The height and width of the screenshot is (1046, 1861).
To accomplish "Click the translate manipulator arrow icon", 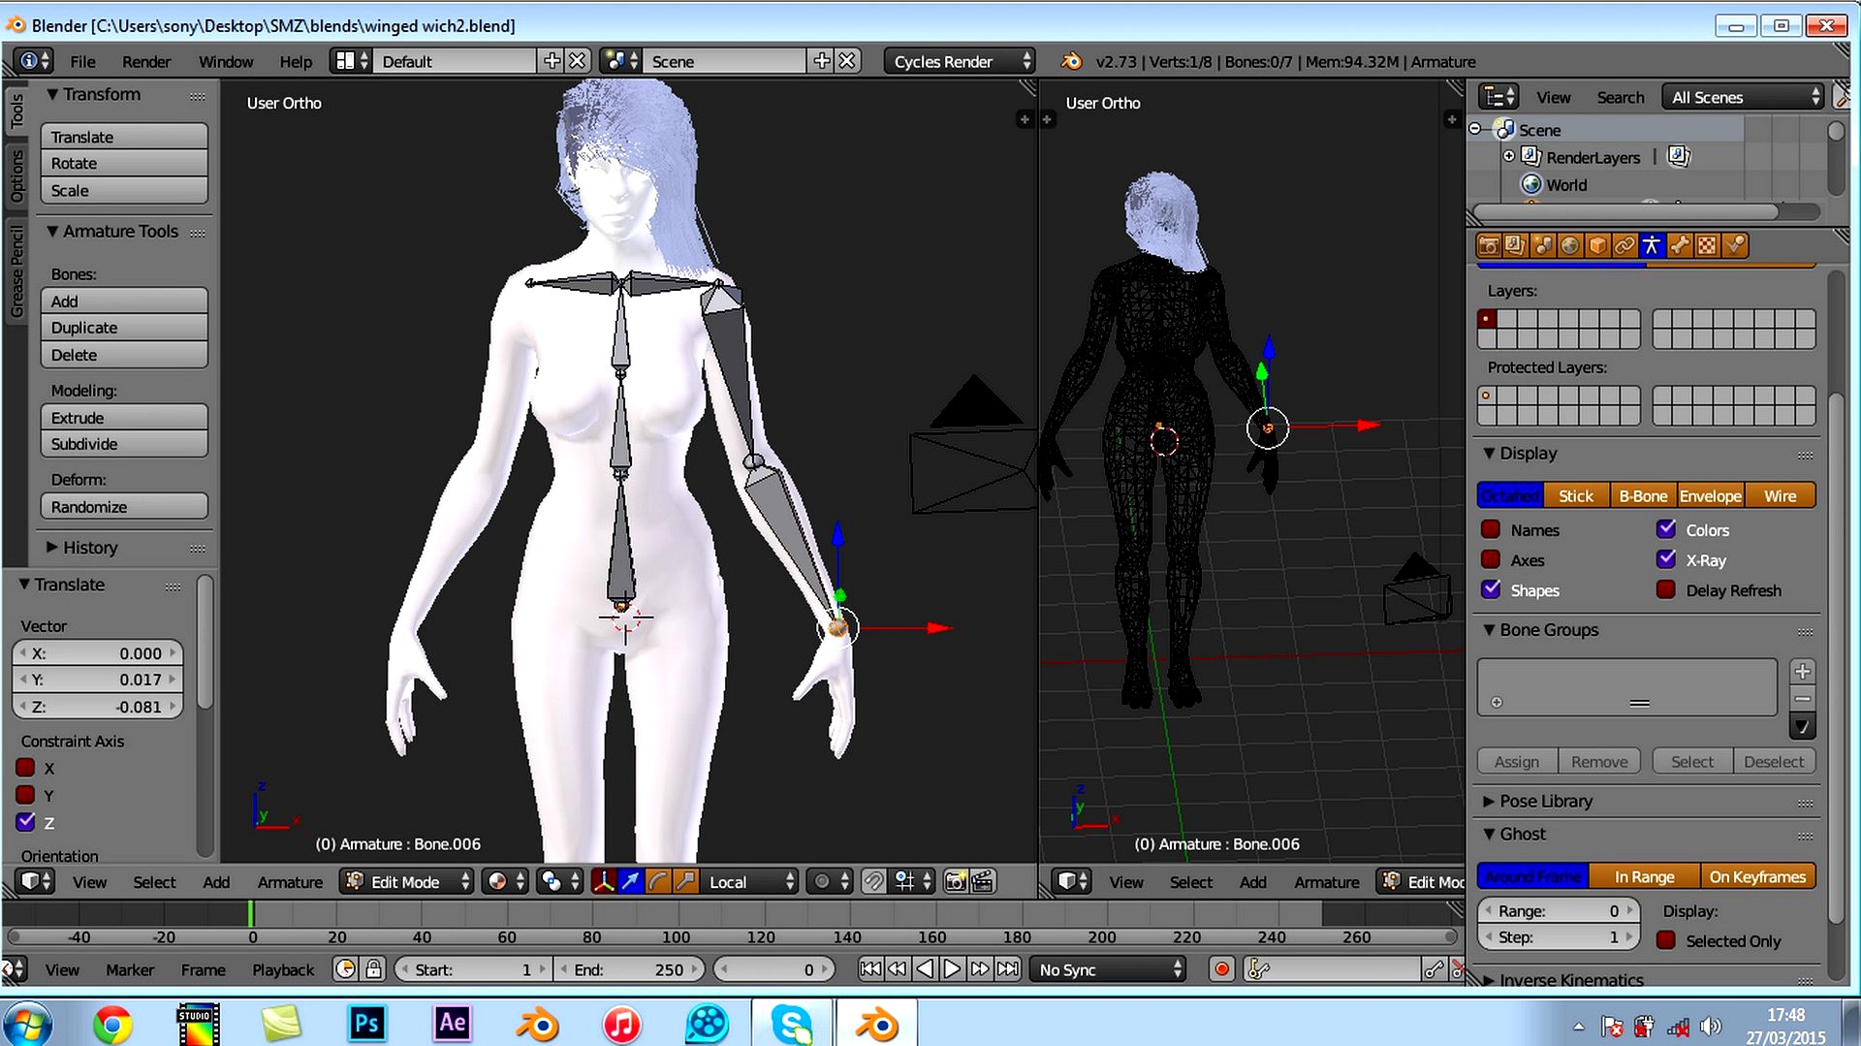I will 630,882.
